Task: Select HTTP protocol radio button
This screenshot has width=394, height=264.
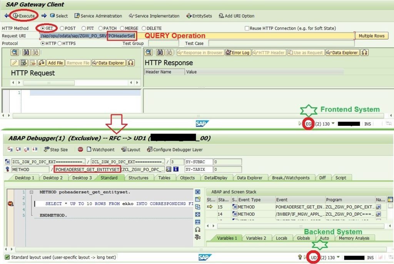Action: coord(43,43)
